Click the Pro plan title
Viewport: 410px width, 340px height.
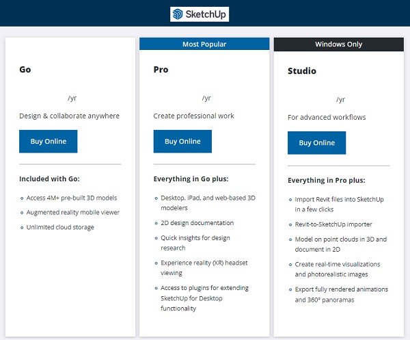point(161,70)
